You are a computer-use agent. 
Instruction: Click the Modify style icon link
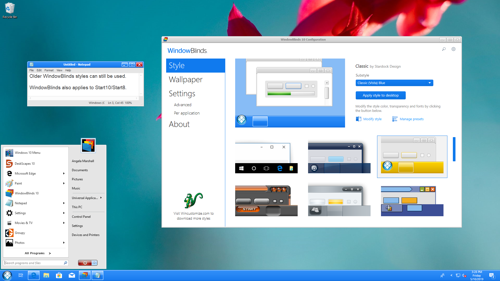point(358,119)
